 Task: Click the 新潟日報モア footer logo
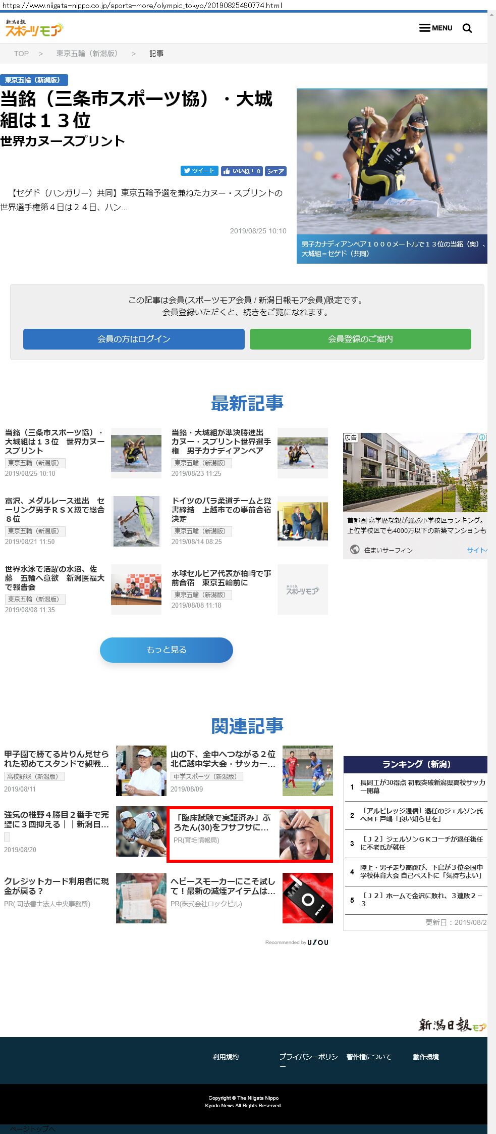point(452,1025)
